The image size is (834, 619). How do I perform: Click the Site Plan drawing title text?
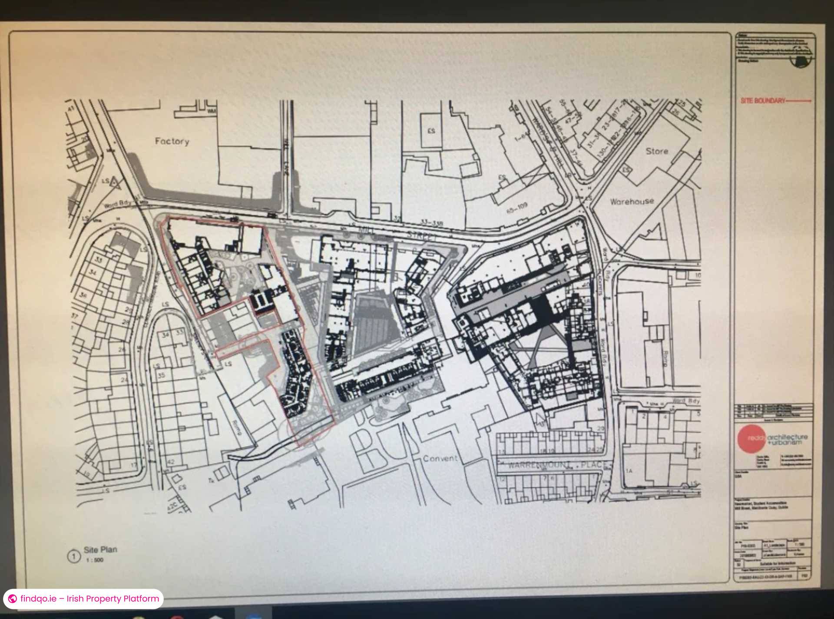pyautogui.click(x=100, y=549)
